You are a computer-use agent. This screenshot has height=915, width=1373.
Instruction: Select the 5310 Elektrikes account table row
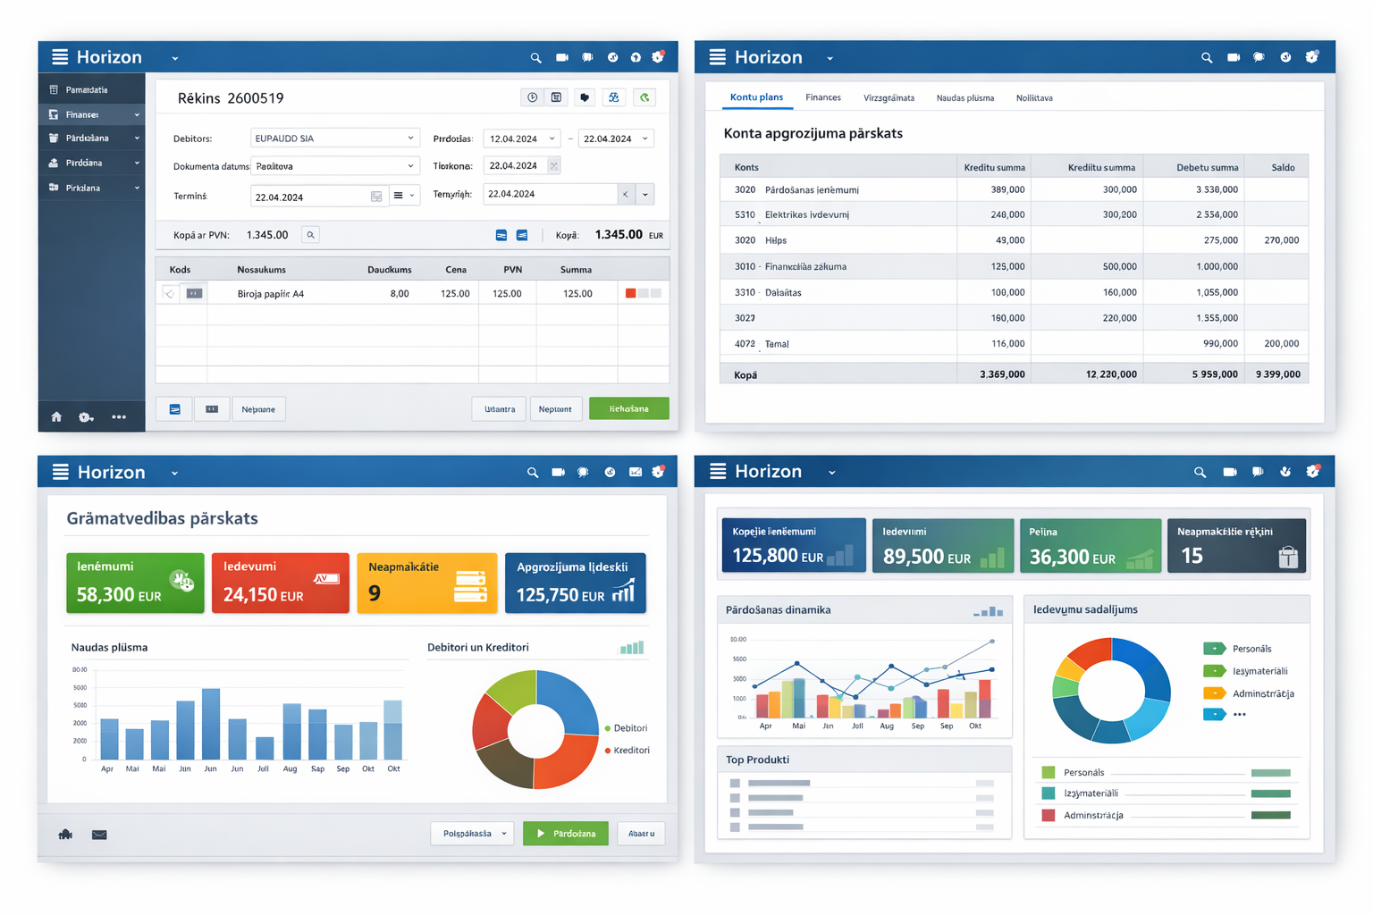tap(1013, 214)
